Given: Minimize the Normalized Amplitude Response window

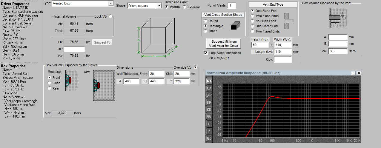Looking at the screenshot, I should 354,73.
